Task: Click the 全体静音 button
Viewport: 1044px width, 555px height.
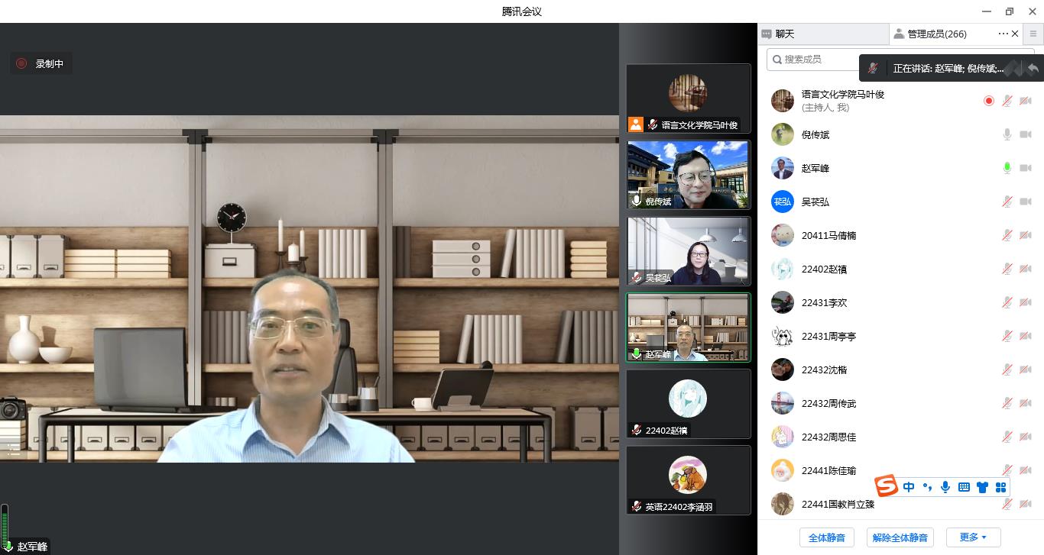Action: click(826, 537)
